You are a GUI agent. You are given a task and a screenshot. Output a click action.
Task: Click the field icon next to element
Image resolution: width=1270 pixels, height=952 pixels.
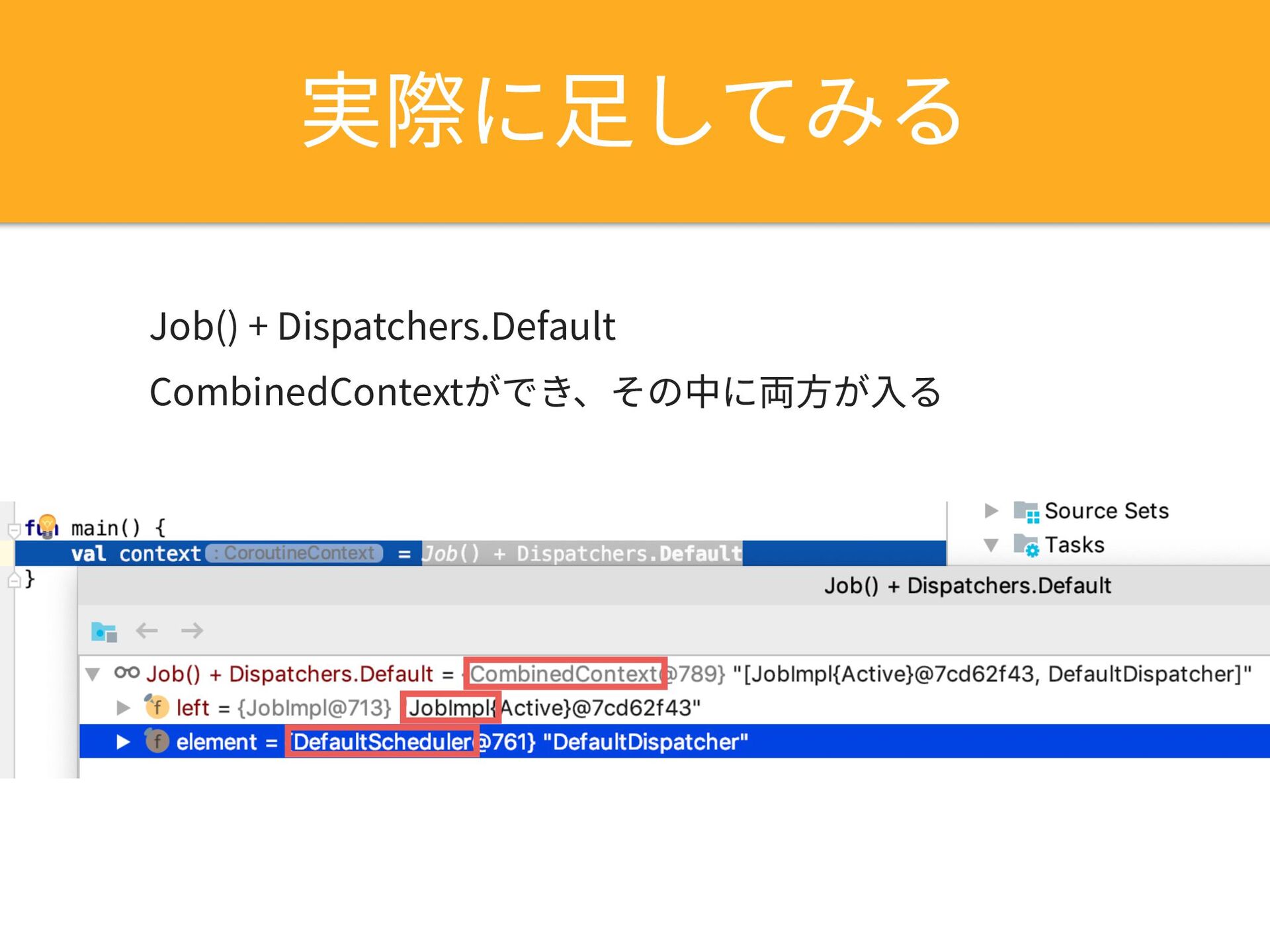(x=157, y=742)
